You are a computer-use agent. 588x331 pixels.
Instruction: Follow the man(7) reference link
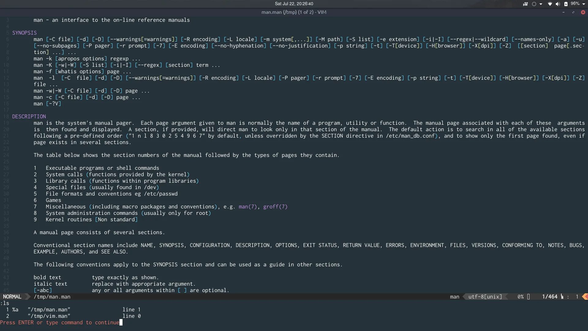pyautogui.click(x=248, y=207)
